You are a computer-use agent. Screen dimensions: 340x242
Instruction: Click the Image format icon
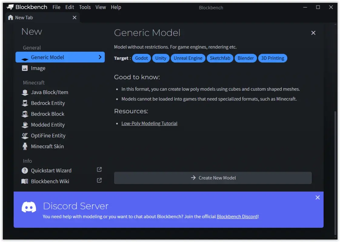click(x=25, y=68)
